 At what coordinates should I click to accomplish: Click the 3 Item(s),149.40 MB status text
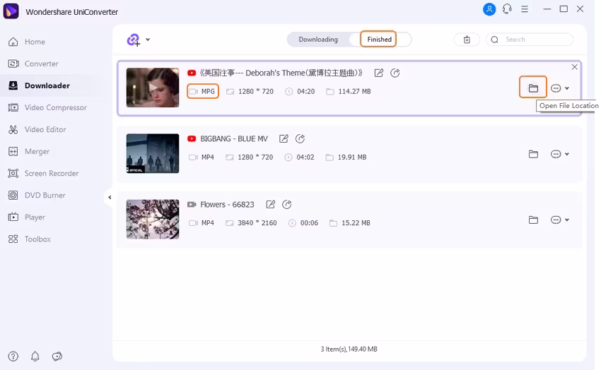point(349,350)
